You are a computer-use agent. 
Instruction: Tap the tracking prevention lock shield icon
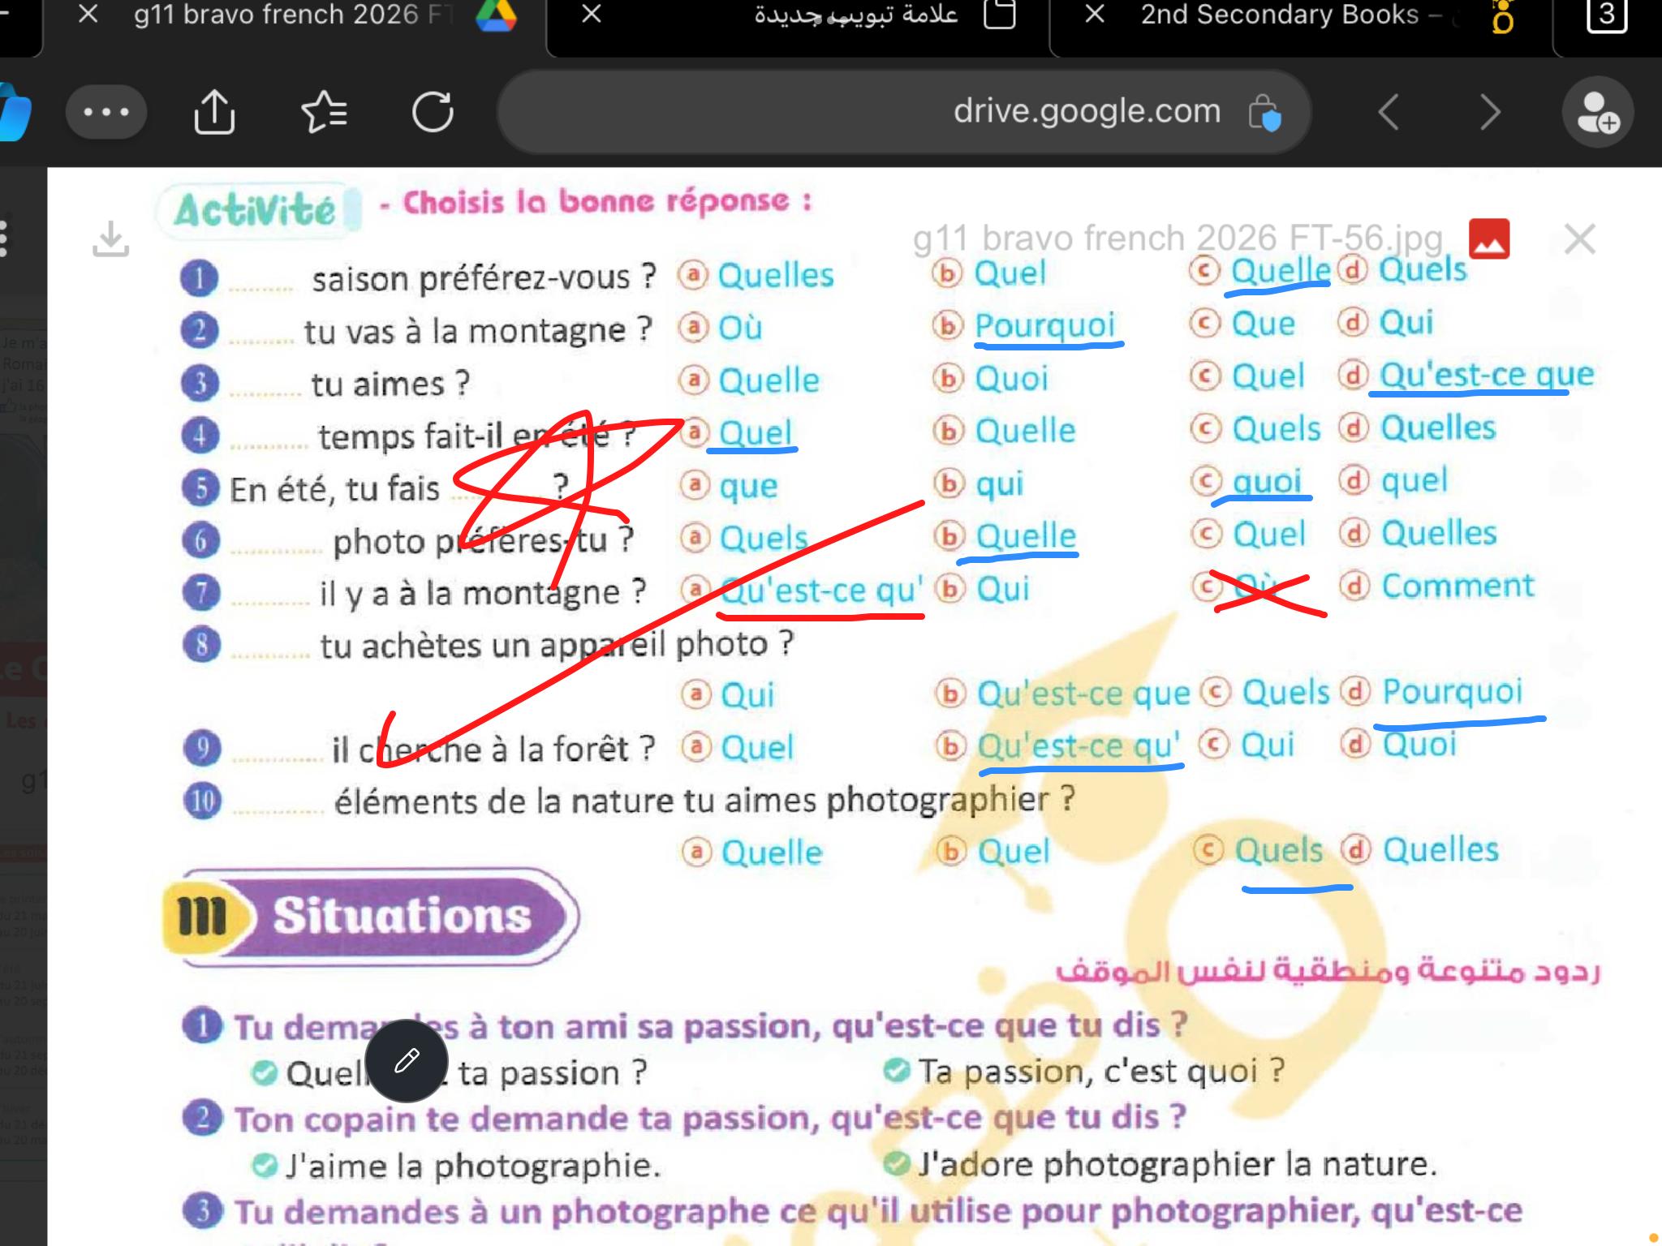[1264, 112]
